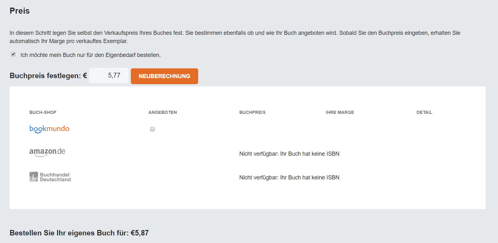Viewport: 498px width, 243px height.
Task: Click the bookmundo shop logo
Action: click(49, 129)
